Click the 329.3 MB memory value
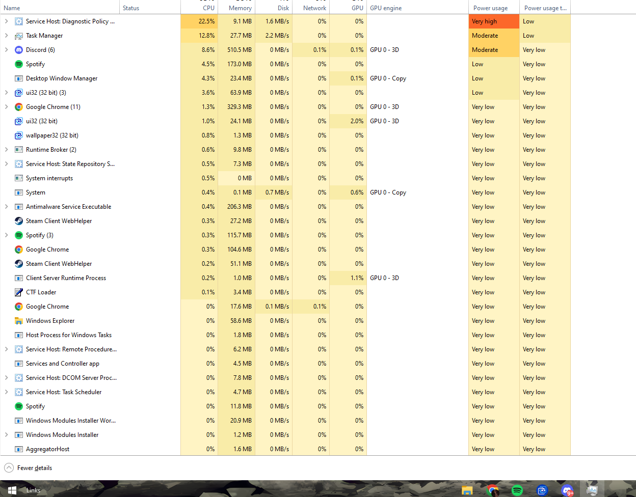The height and width of the screenshot is (497, 636). click(x=240, y=107)
